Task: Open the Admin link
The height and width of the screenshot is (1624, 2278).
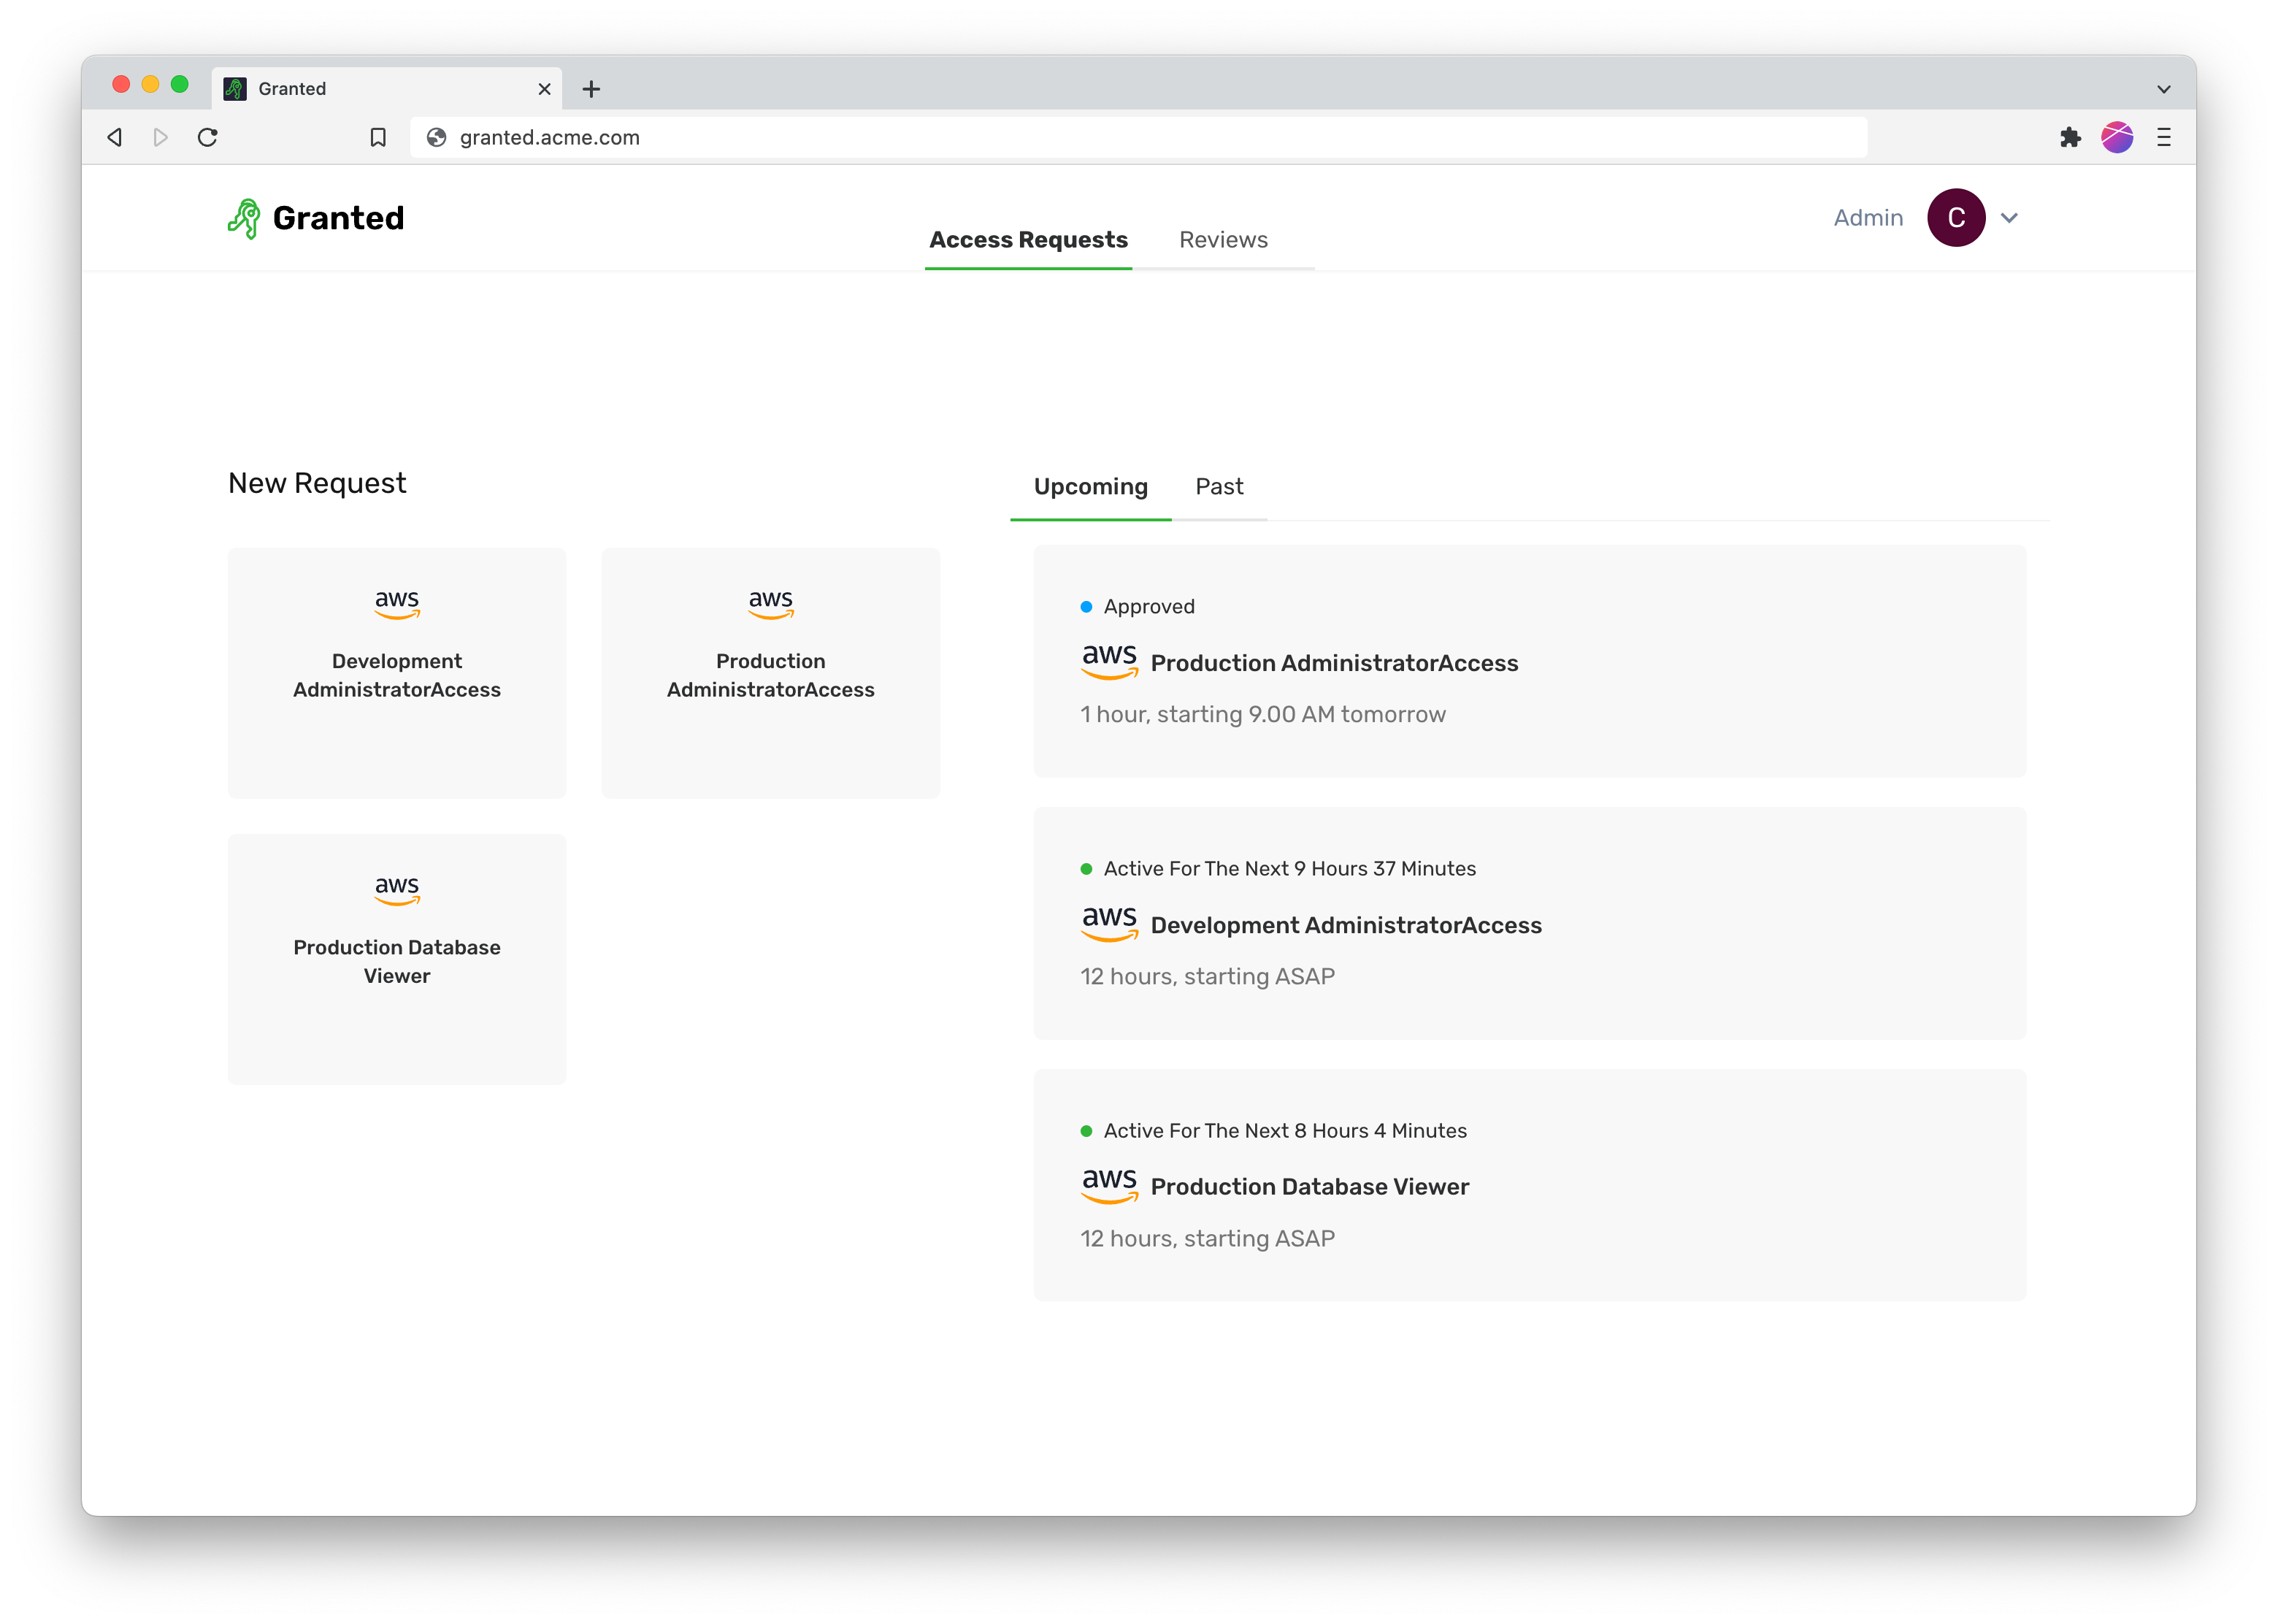Action: point(1868,217)
